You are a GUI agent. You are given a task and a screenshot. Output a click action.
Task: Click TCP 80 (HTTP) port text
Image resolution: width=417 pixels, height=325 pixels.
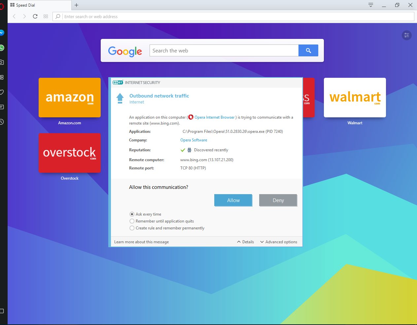click(x=193, y=168)
